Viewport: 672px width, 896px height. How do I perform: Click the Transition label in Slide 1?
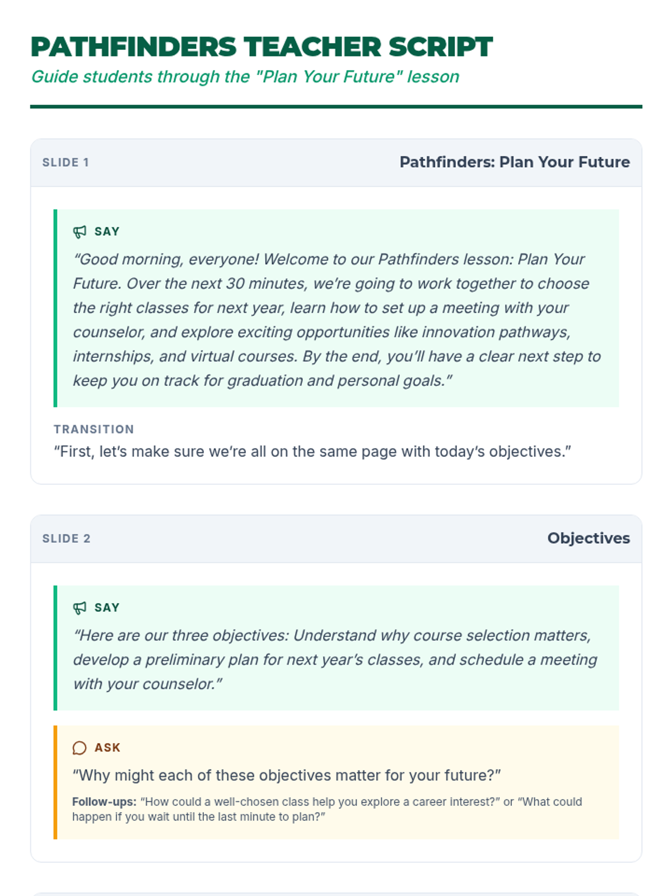94,430
